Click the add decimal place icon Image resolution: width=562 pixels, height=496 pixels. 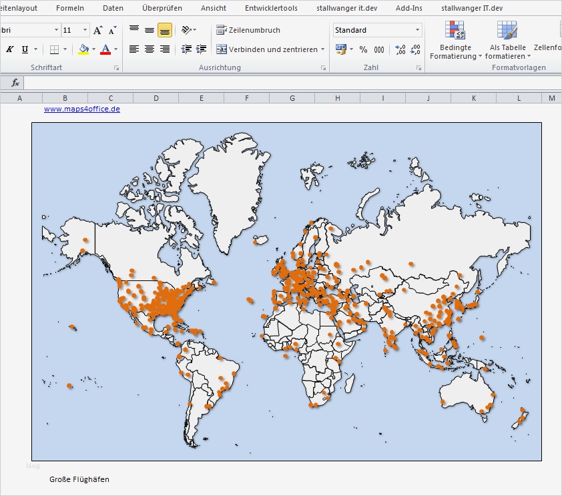400,49
